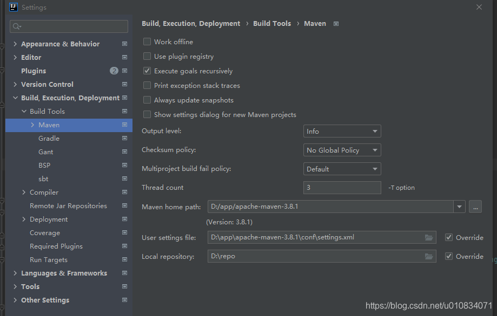Screen dimensions: 497x316
Task: Expand the Appearance & Behavior section
Action: (15, 44)
